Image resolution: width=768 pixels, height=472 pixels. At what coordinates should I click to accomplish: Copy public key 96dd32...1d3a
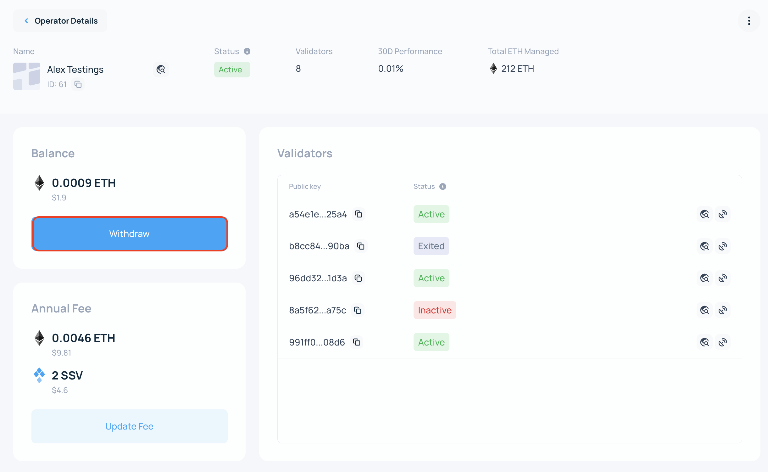358,278
